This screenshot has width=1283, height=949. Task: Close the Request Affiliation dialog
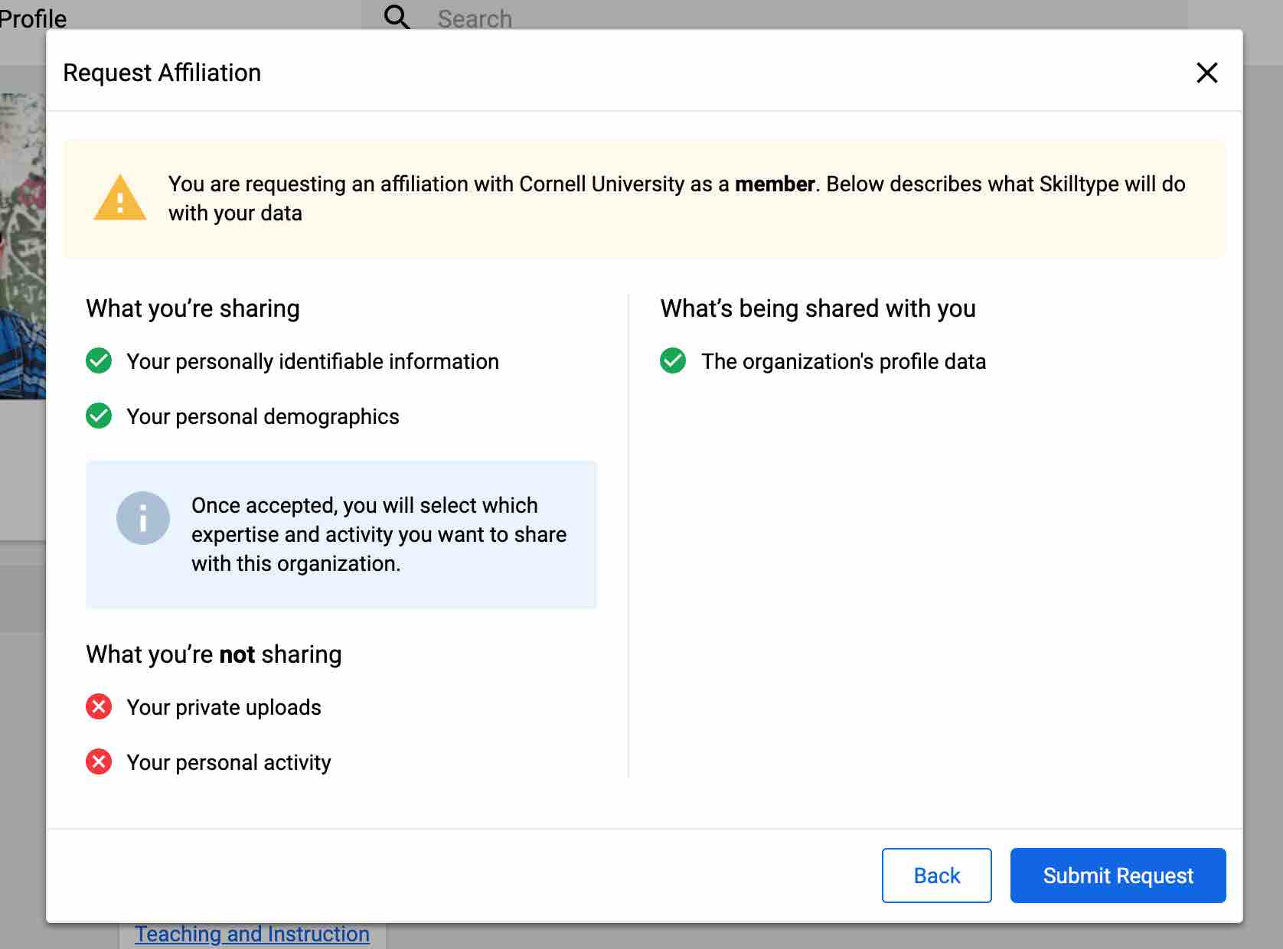point(1206,73)
